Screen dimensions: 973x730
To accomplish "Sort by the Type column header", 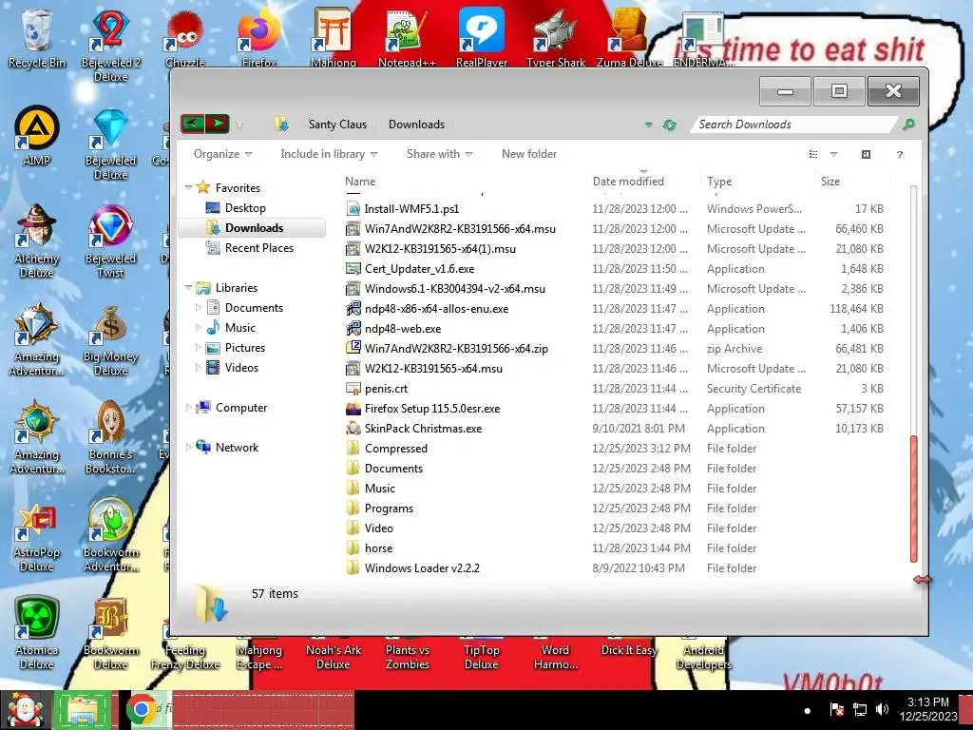I will 757,182.
